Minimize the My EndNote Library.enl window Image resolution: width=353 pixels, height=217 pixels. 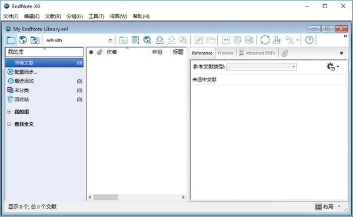(314, 29)
